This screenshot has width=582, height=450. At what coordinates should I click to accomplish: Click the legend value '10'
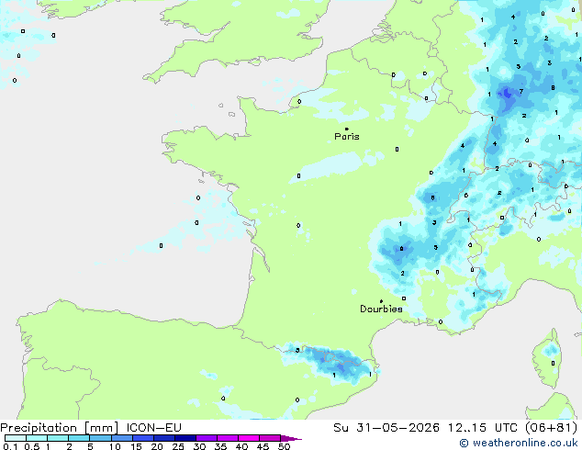115,446
